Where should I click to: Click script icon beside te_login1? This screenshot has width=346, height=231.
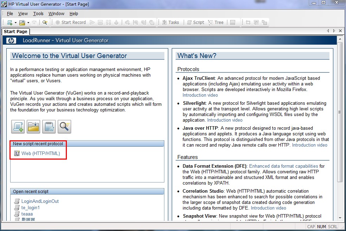point(17,208)
